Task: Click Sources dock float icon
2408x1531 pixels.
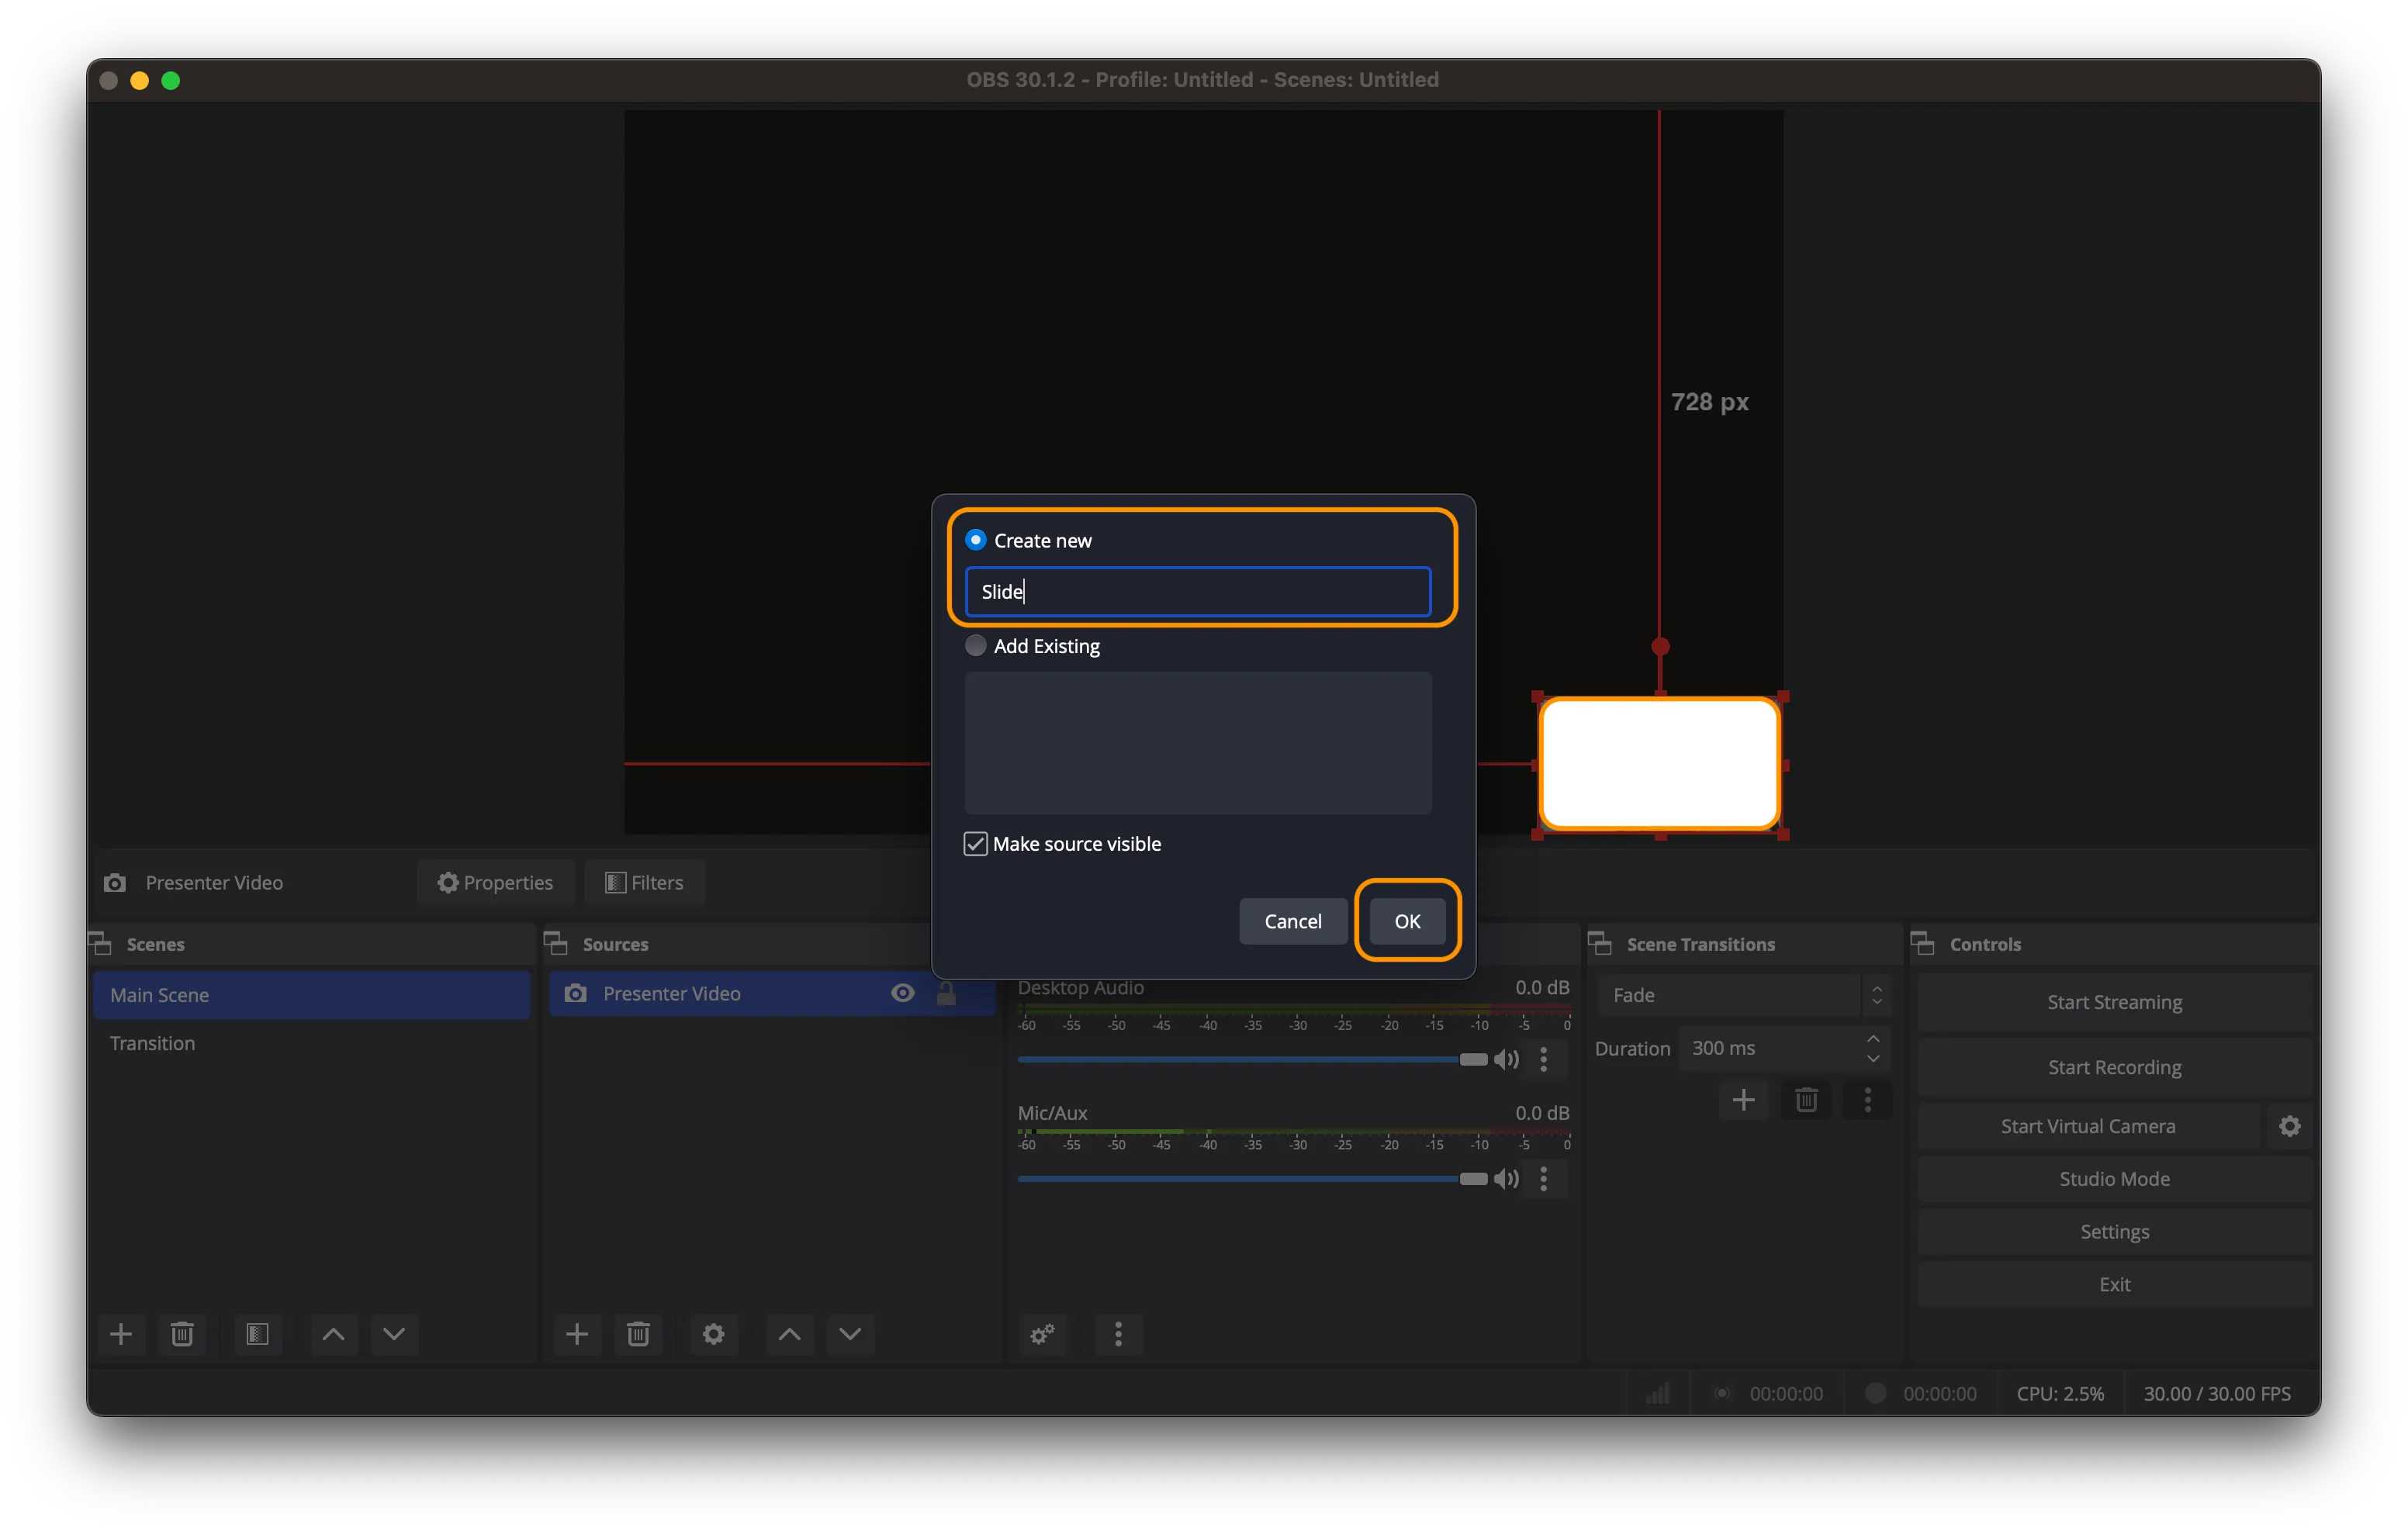Action: tap(556, 943)
